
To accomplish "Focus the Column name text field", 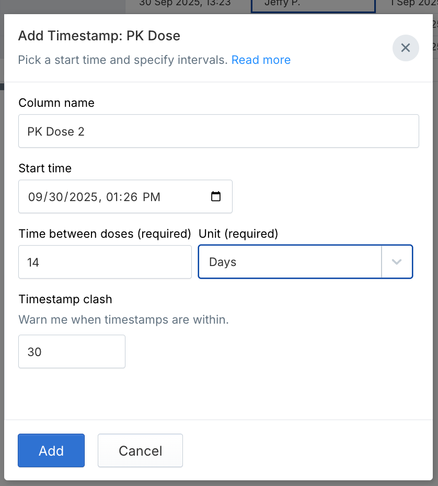I will point(218,131).
